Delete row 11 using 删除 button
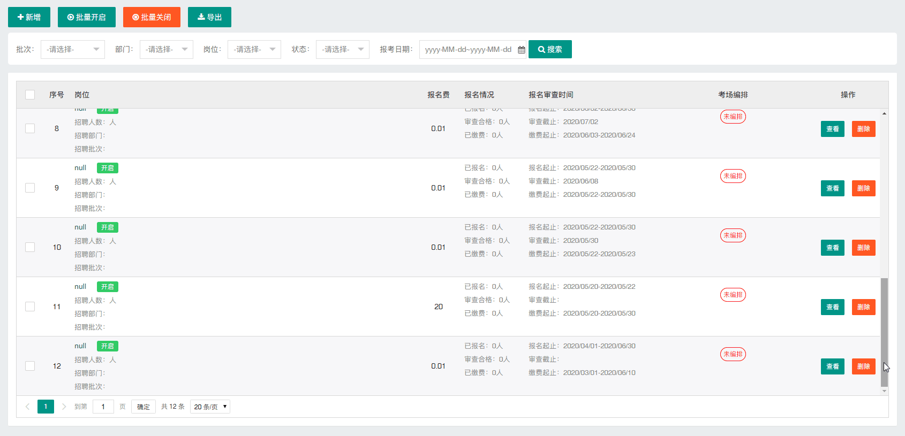The width and height of the screenshot is (905, 436). [x=863, y=307]
